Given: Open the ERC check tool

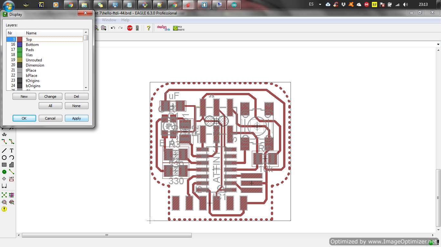Looking at the screenshot, I should 4,202.
